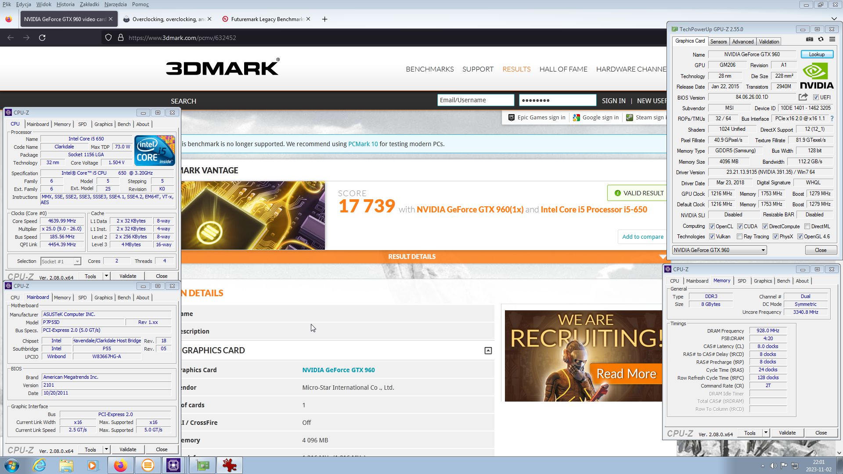Click Add to compare button

tap(643, 237)
